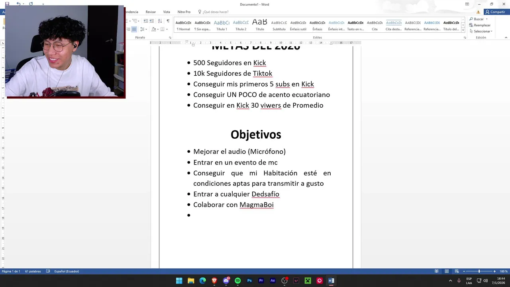Show paragraph marks with the pilcrow icon
The height and width of the screenshot is (287, 510).
click(x=168, y=21)
